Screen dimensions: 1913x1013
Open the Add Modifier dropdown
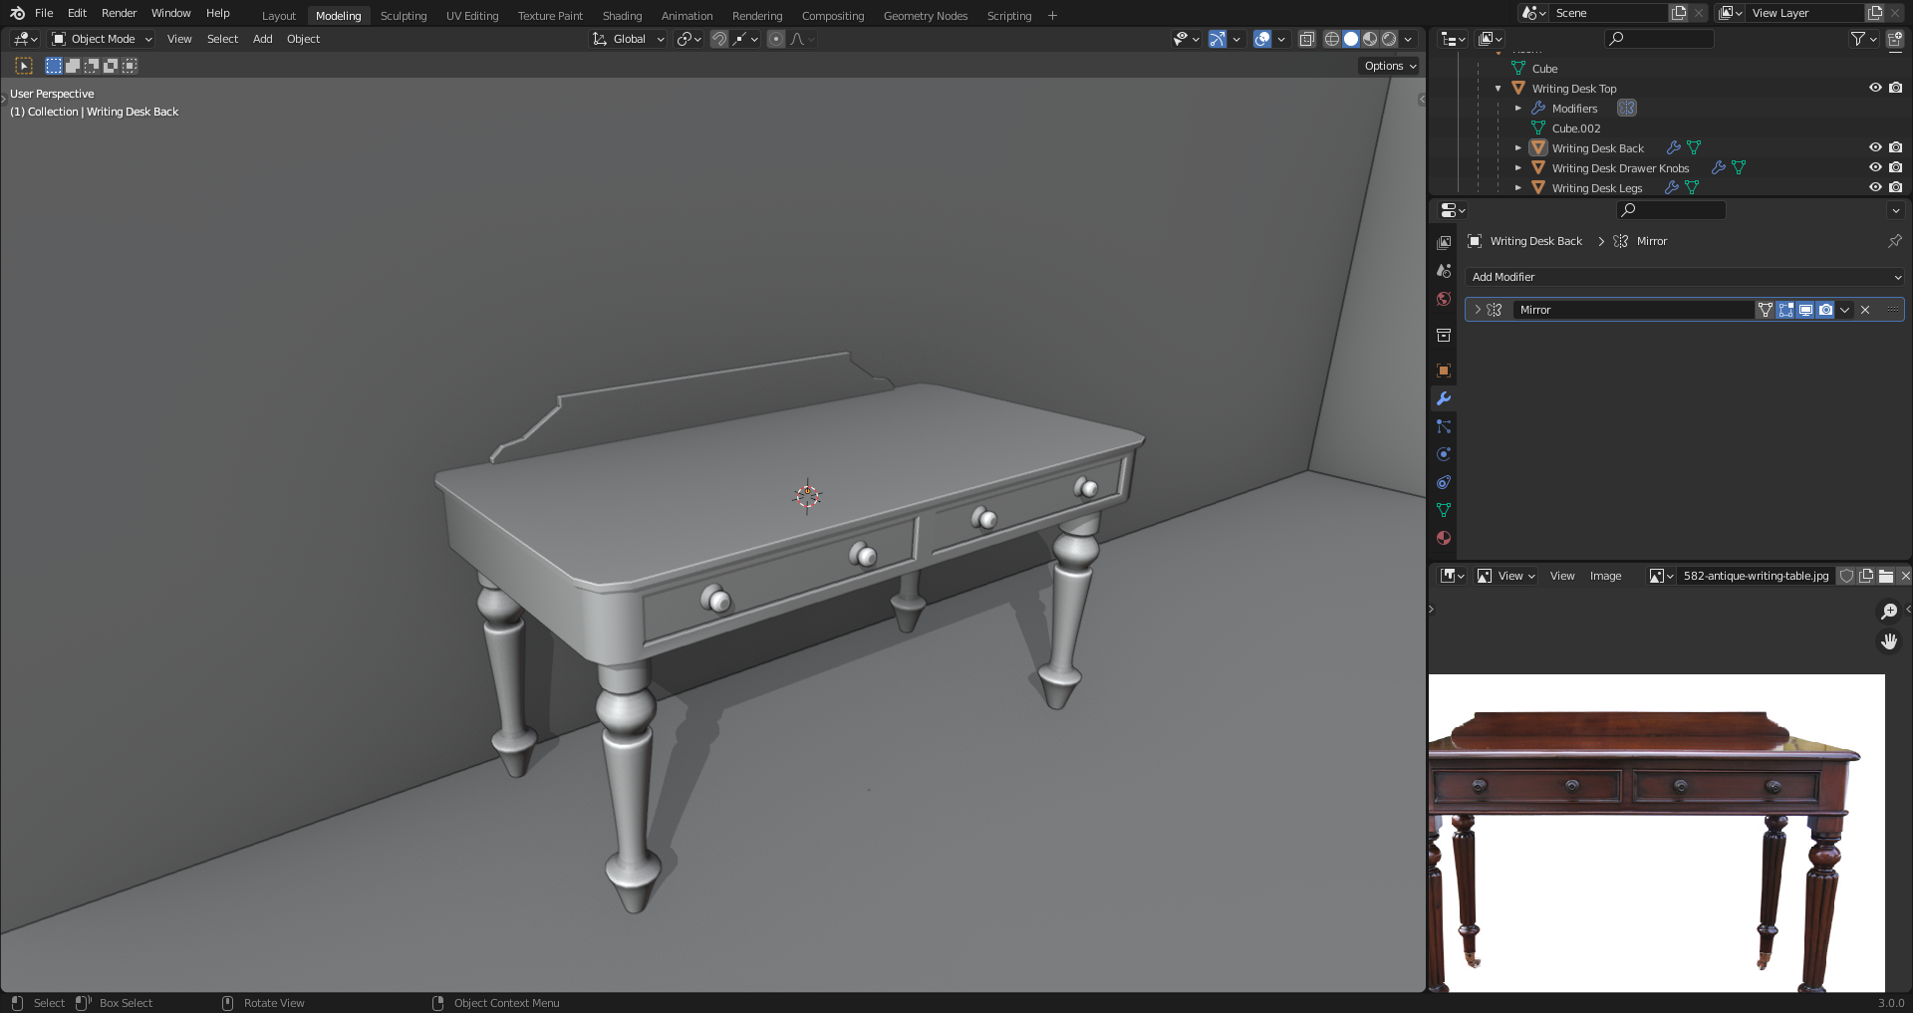pos(1685,277)
